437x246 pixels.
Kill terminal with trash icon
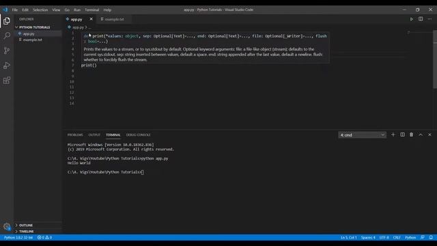411,135
